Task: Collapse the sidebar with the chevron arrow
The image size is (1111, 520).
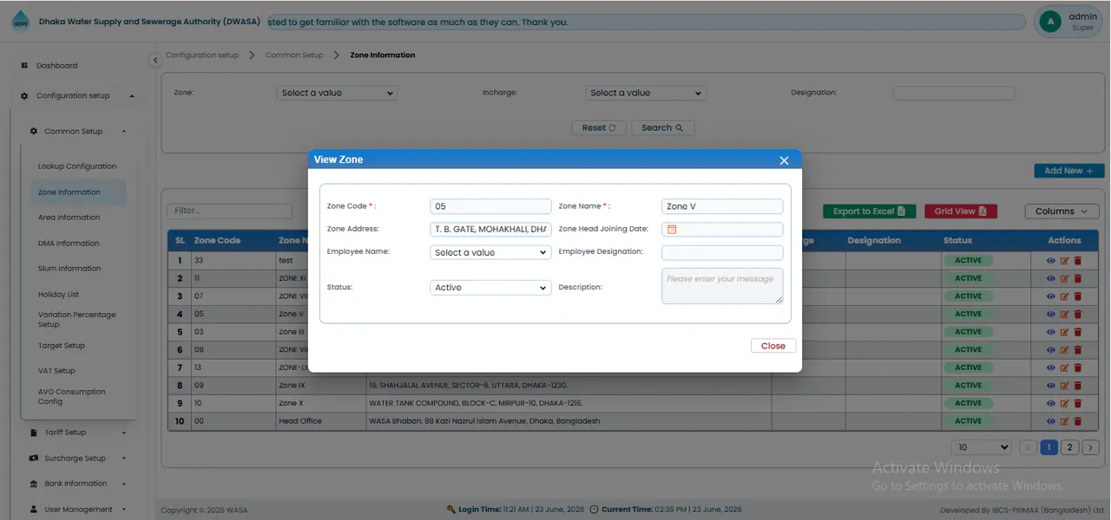Action: pos(155,60)
